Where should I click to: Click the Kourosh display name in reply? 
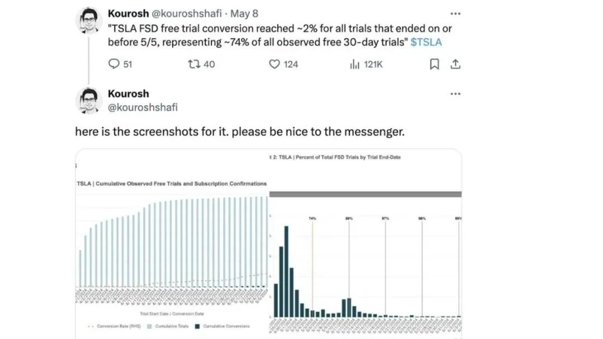[x=128, y=94]
